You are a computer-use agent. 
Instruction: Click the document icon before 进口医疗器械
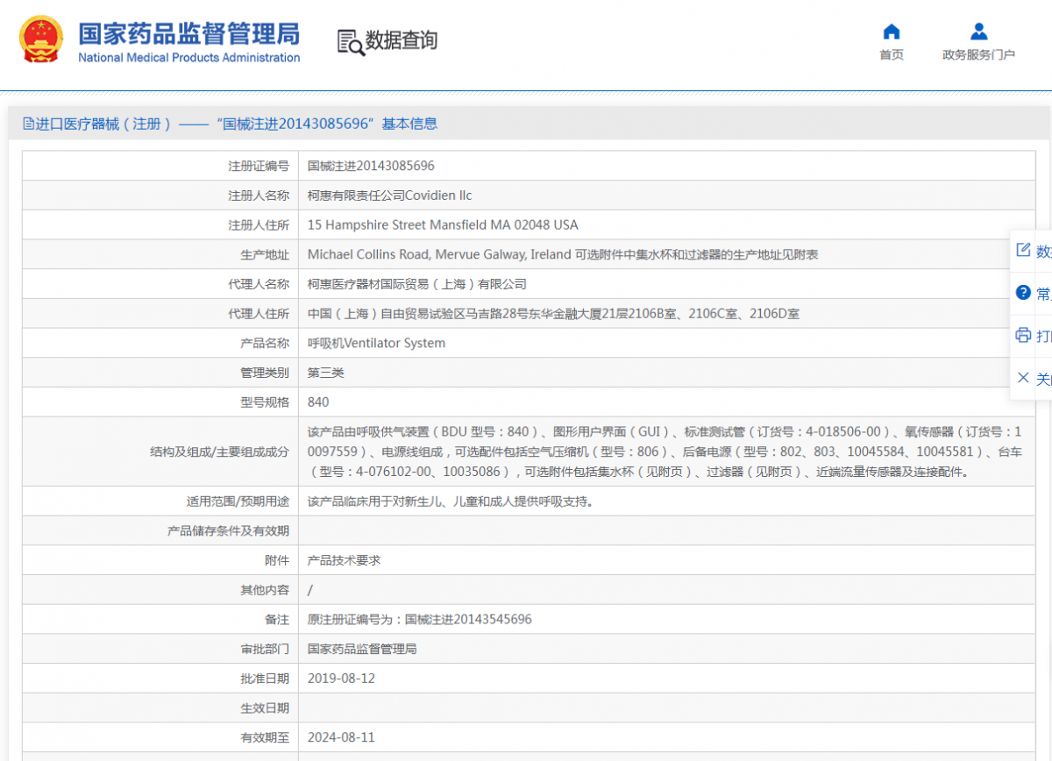point(28,124)
